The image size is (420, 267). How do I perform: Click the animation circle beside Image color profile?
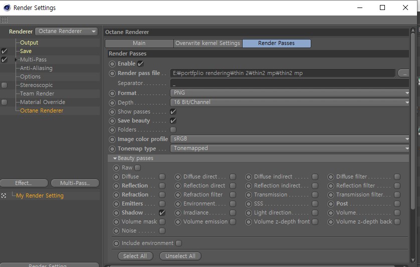click(112, 139)
